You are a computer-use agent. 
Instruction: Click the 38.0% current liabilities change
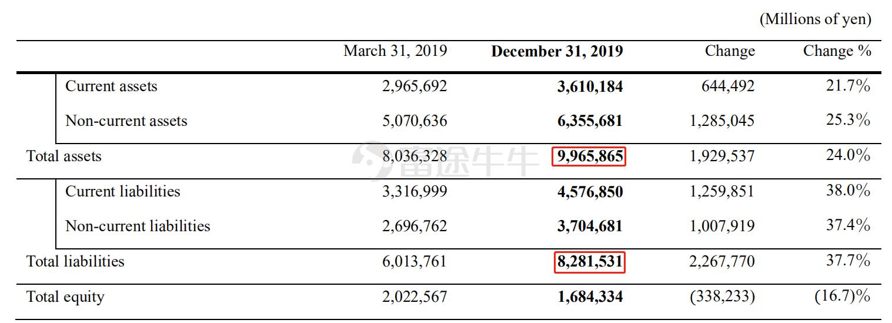(848, 191)
